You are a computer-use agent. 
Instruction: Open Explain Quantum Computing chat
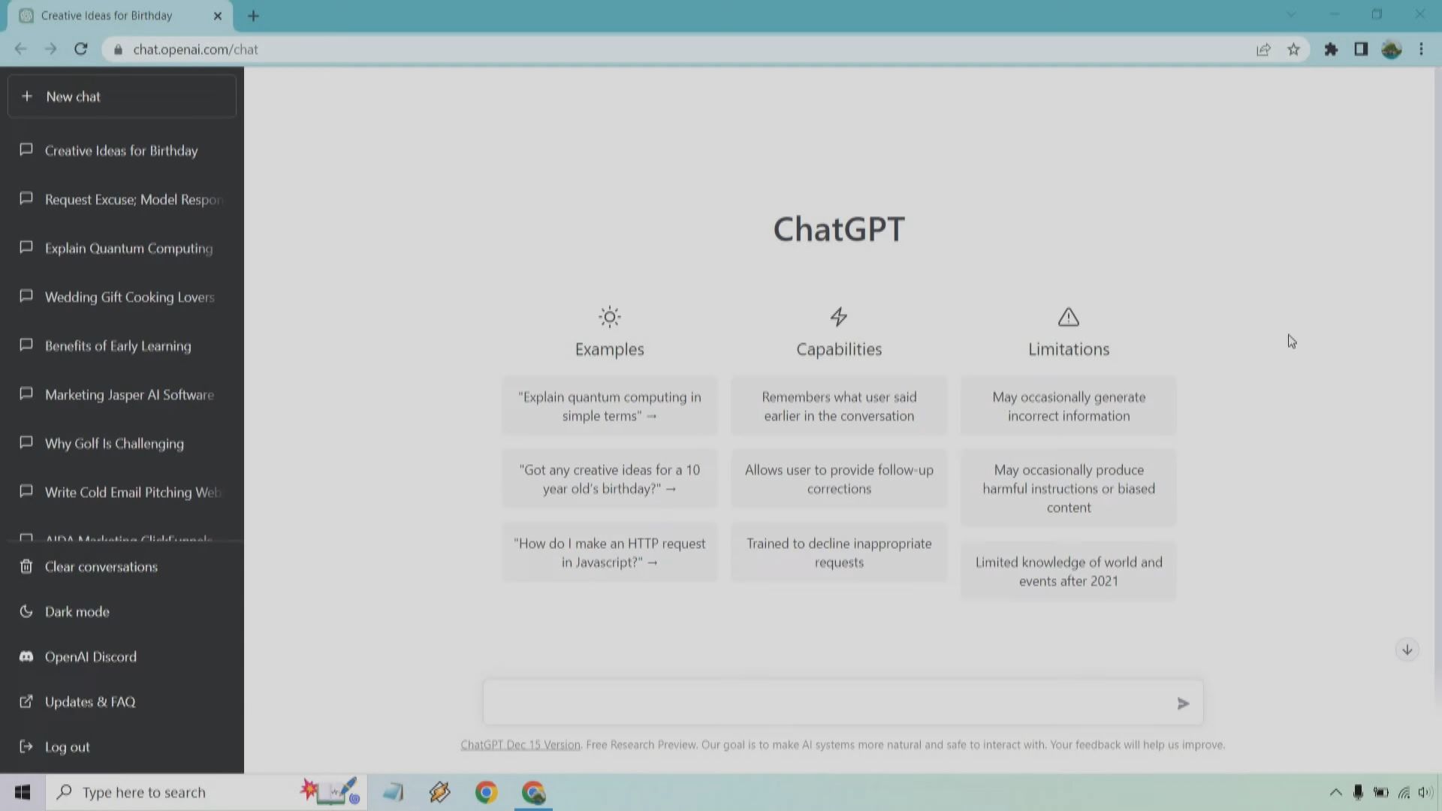coord(128,249)
